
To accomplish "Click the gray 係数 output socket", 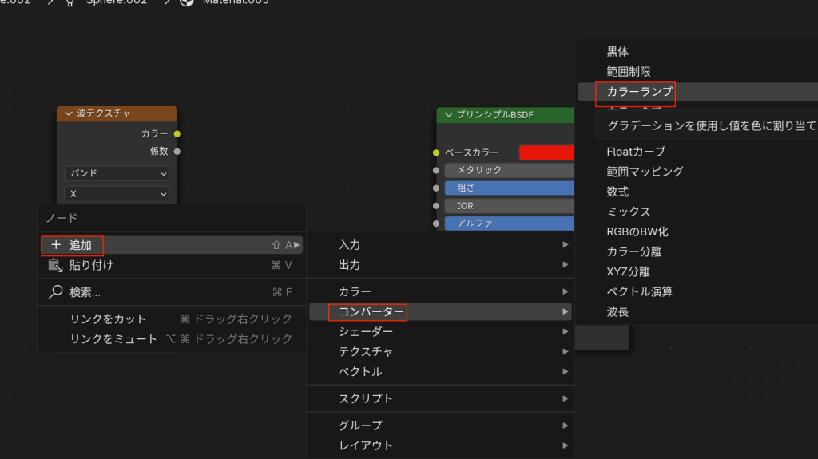I will [177, 151].
